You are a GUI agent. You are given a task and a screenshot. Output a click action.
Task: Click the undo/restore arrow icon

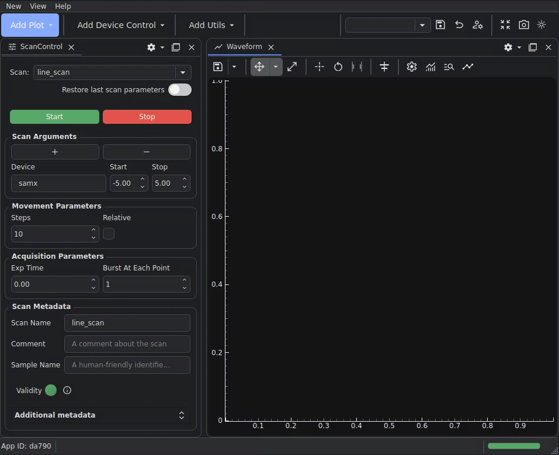coord(459,25)
